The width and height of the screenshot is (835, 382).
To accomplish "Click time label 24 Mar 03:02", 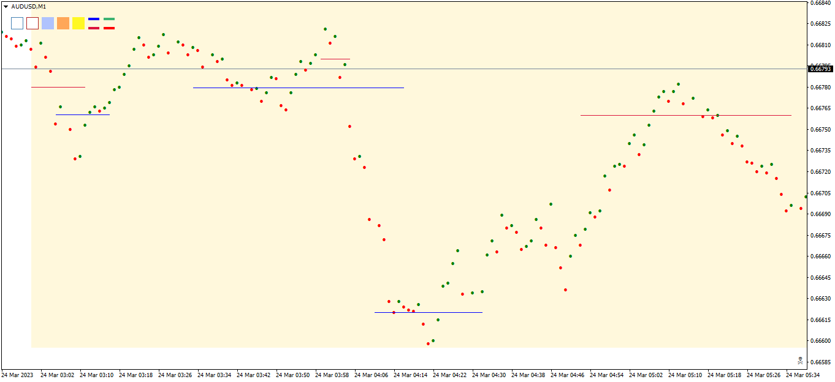I will (57, 375).
